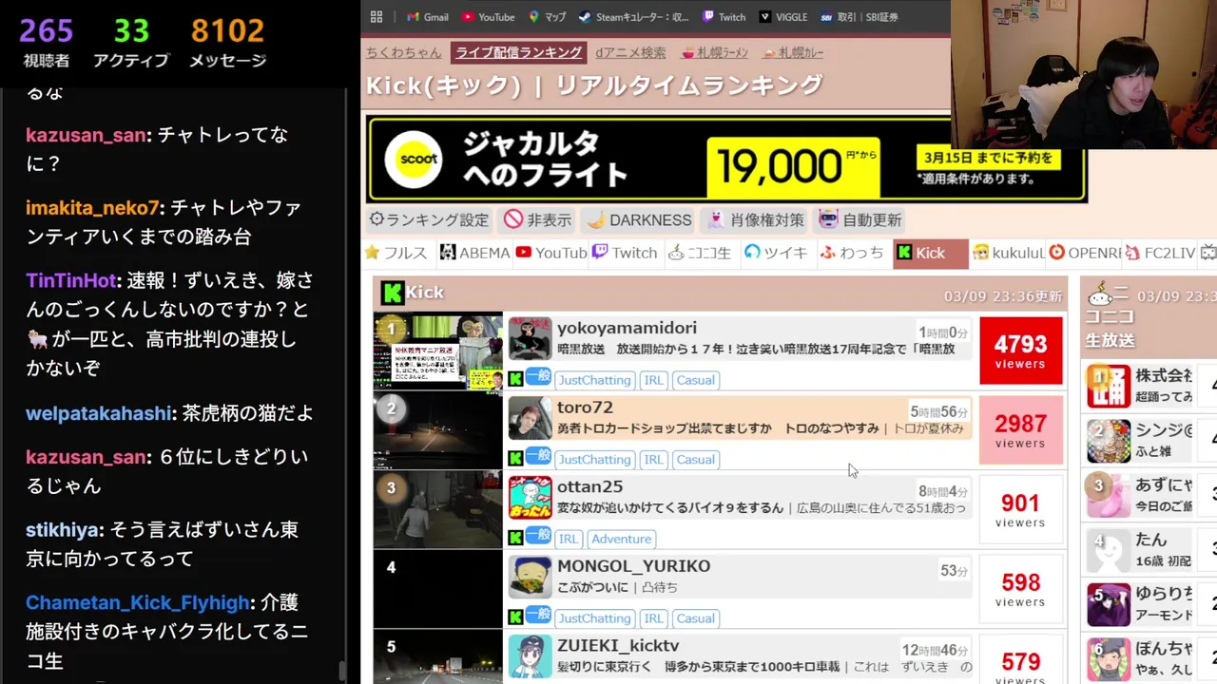Select Casual tag on yokoyamamidori row
Viewport: 1217px width, 684px height.
[695, 380]
